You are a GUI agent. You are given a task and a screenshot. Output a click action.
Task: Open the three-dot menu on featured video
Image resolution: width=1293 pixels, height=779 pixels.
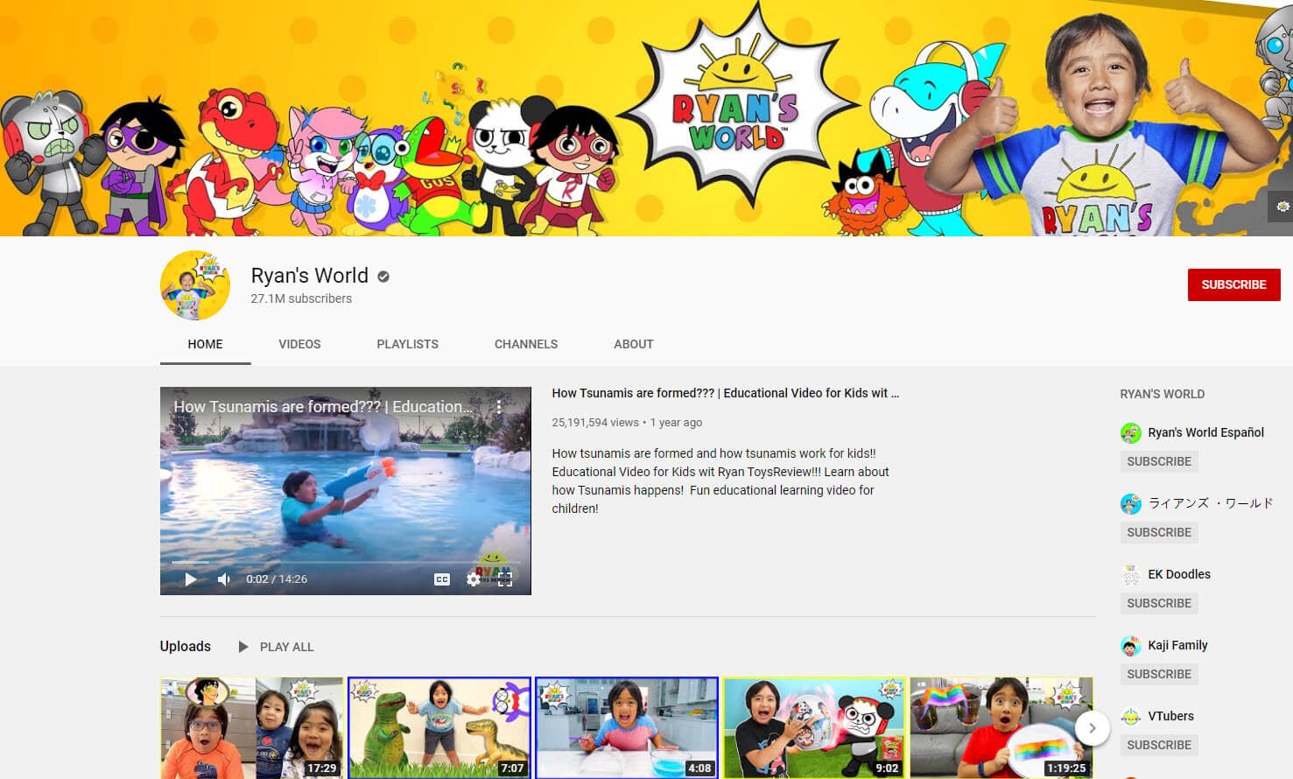click(499, 407)
